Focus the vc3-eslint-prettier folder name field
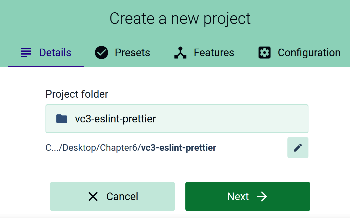The image size is (350, 218). pyautogui.click(x=177, y=119)
